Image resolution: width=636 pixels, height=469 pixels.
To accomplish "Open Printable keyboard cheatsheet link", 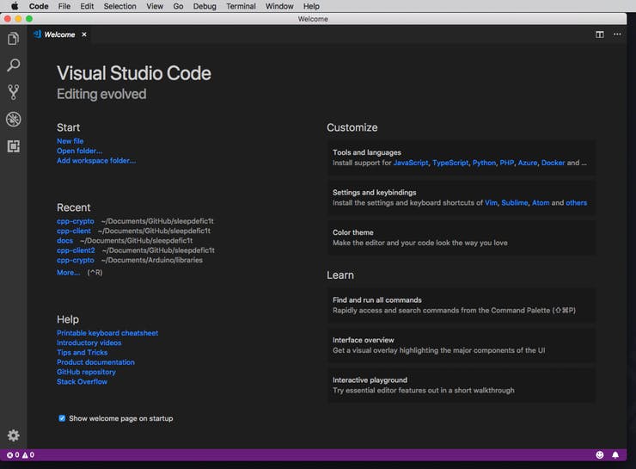I will click(x=107, y=333).
